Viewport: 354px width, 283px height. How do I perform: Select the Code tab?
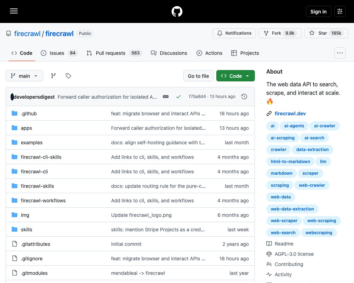click(x=22, y=53)
